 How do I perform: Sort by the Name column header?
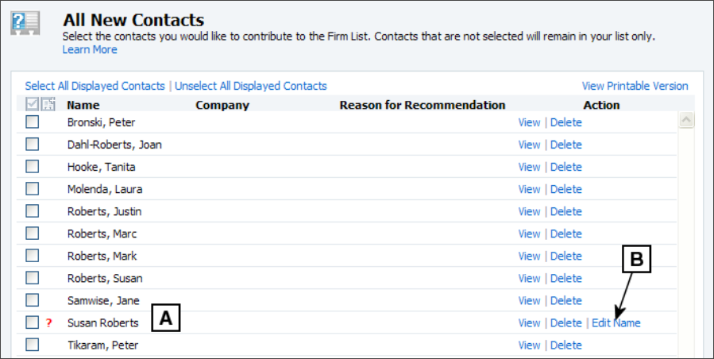pos(83,106)
